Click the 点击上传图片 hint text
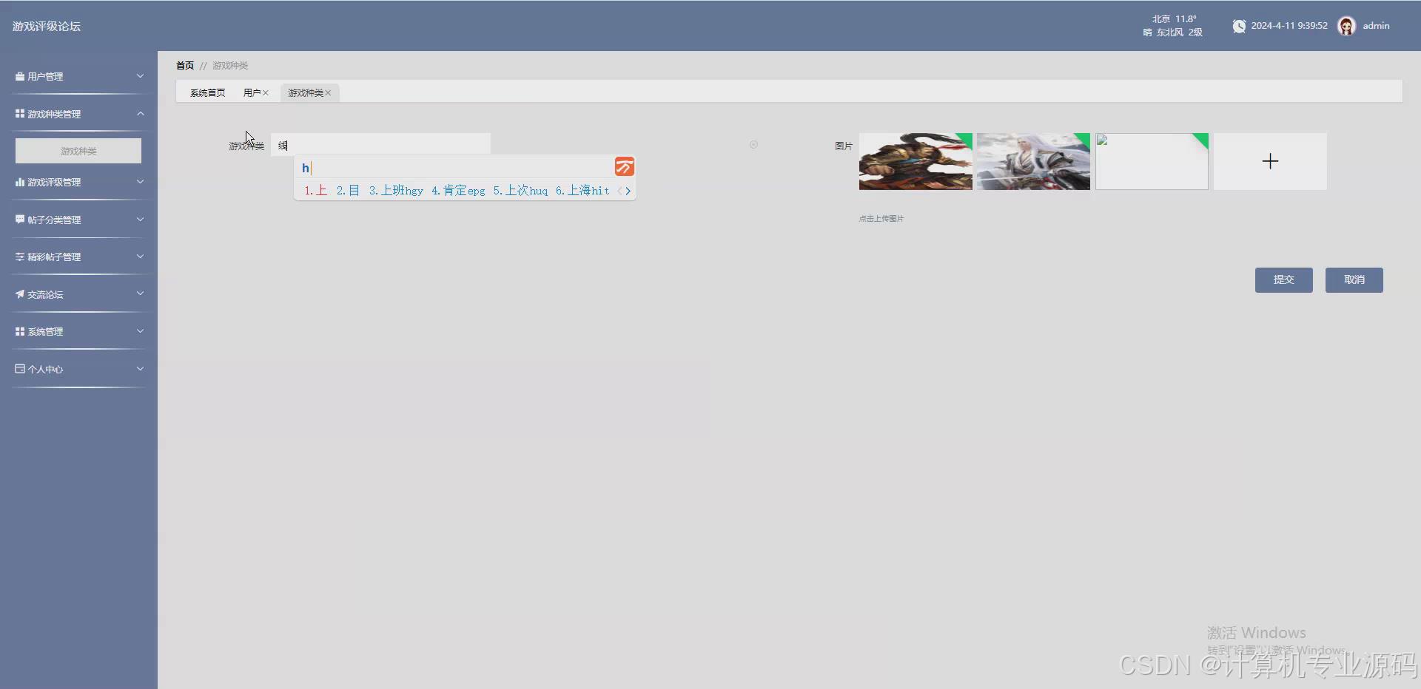This screenshot has height=689, width=1421. (881, 219)
